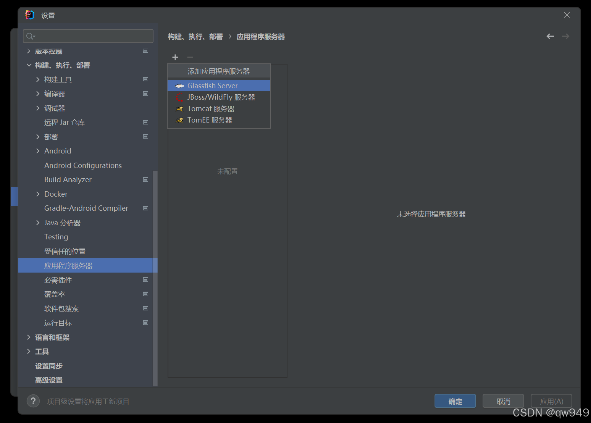Focus the settings search field
This screenshot has height=423, width=591.
88,36
